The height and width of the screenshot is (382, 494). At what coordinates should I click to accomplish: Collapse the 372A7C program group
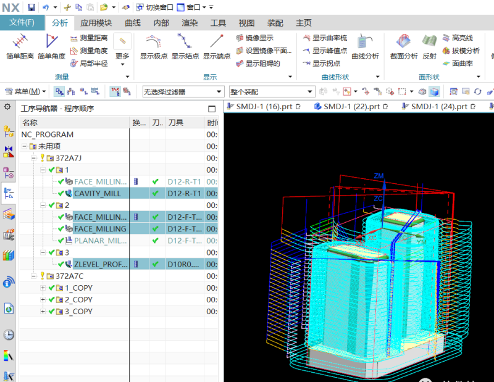tap(34, 276)
